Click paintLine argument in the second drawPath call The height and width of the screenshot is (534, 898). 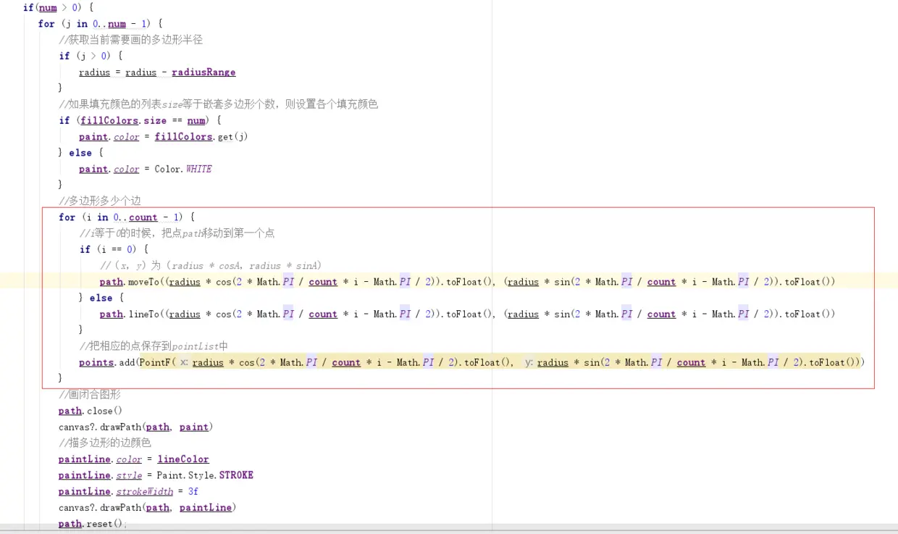pyautogui.click(x=205, y=507)
